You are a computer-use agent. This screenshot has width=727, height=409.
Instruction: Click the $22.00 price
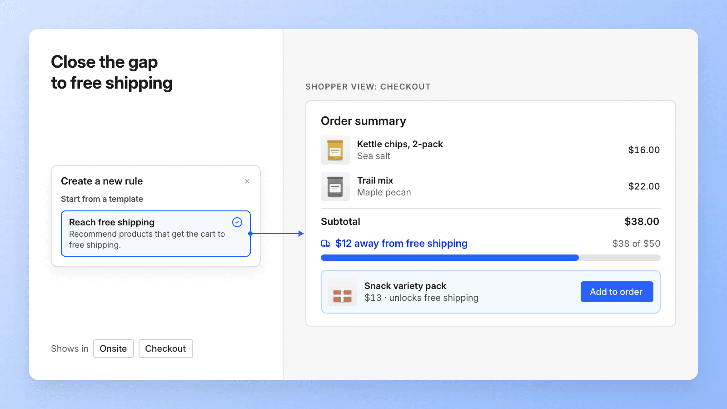click(x=644, y=186)
